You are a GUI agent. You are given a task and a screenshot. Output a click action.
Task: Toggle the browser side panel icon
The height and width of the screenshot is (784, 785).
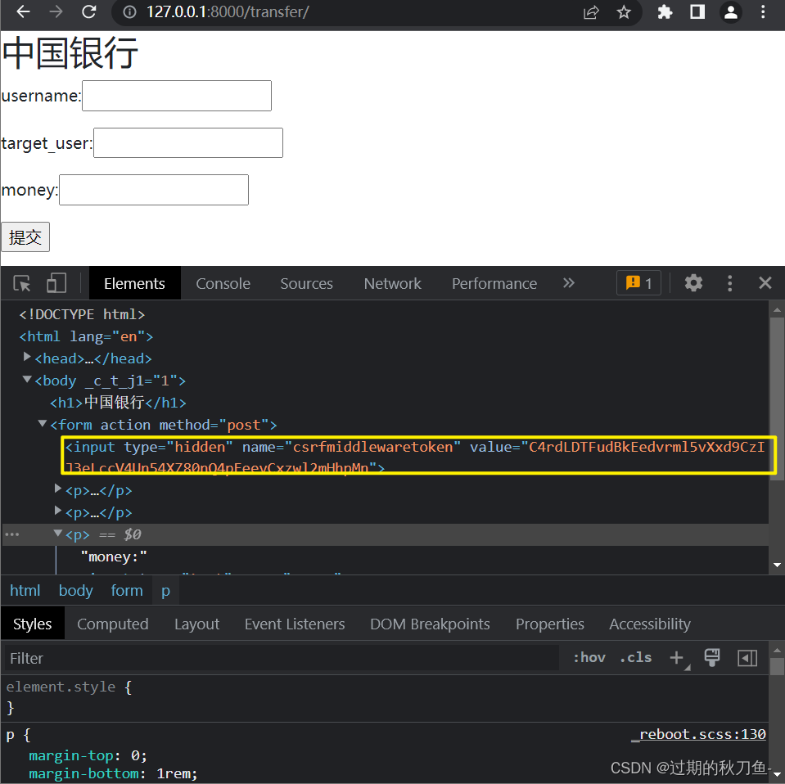pos(697,12)
